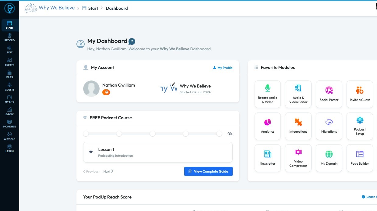377x211 pixels.
Task: Open the Invite a Guest module
Action: 360,94
